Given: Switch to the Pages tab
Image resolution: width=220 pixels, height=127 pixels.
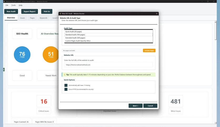Looking at the screenshot, I should pos(32,18).
